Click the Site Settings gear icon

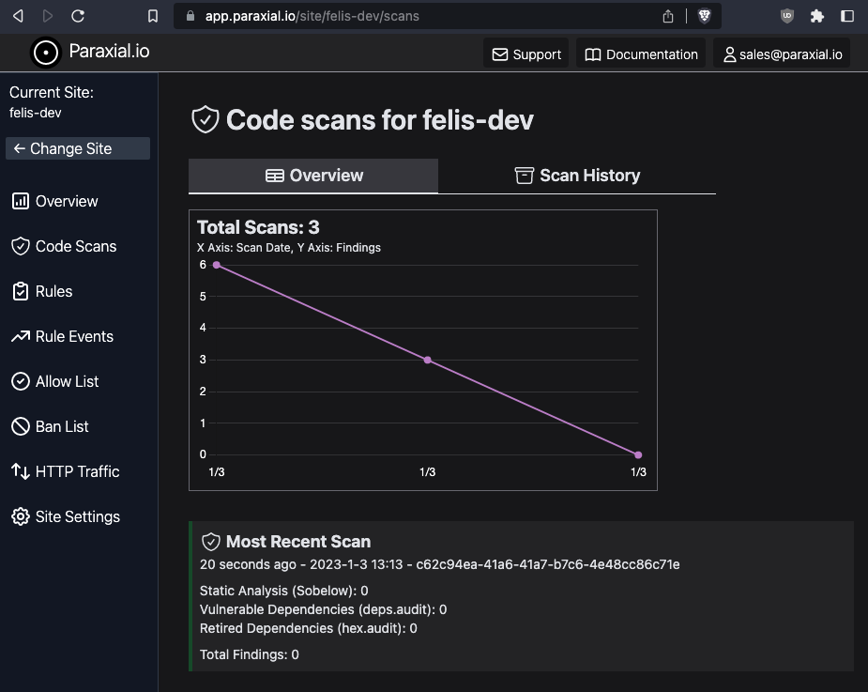pyautogui.click(x=21, y=517)
